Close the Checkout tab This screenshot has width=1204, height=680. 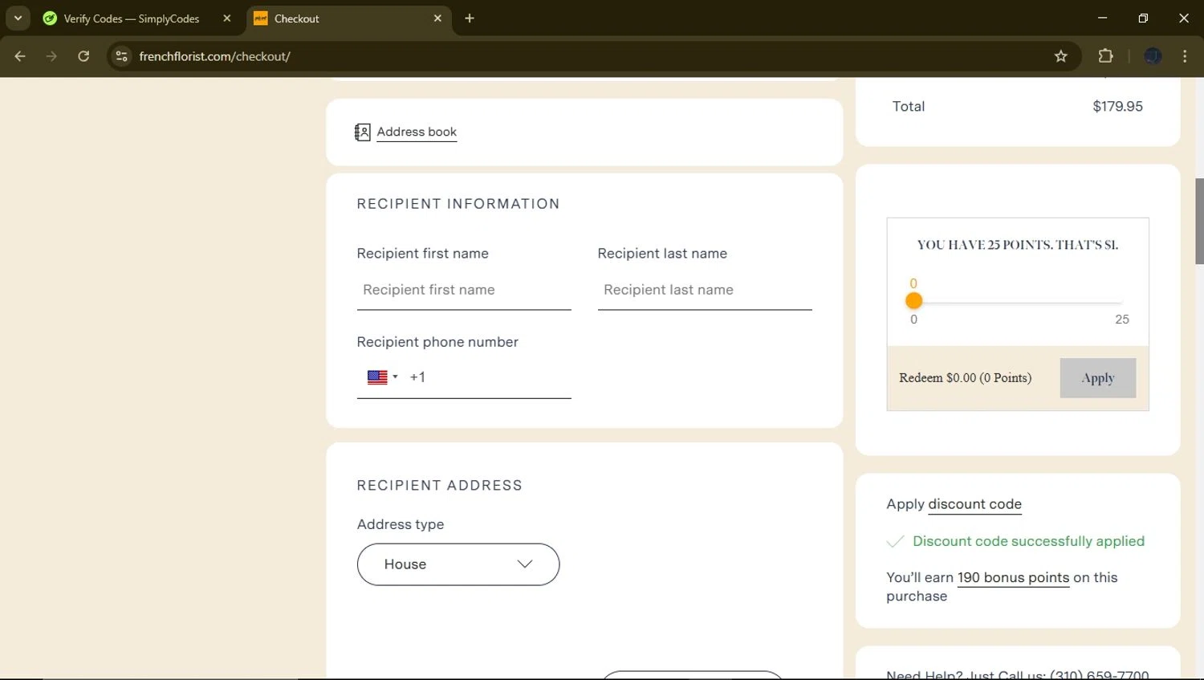(437, 18)
